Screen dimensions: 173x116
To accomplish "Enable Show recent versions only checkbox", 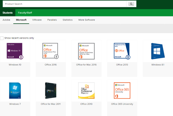I will tap(2, 38).
